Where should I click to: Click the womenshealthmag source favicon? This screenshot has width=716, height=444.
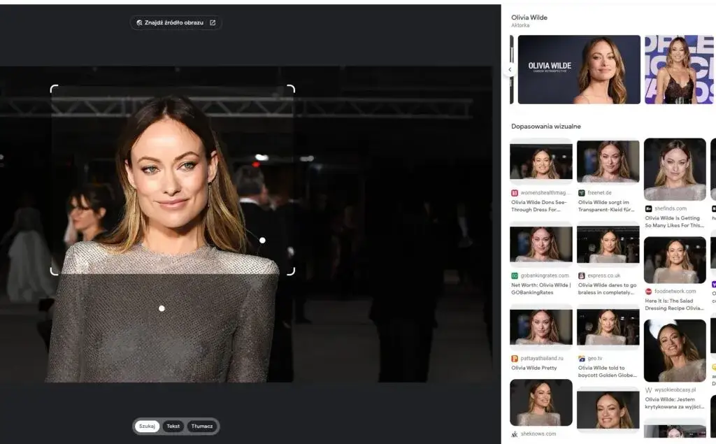coord(515,193)
